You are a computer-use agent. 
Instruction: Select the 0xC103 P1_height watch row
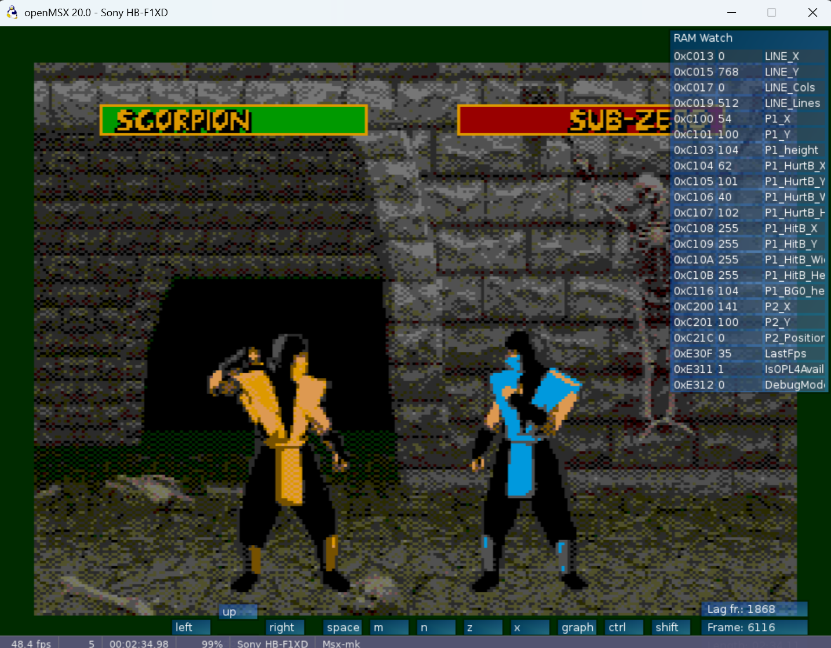pos(749,150)
